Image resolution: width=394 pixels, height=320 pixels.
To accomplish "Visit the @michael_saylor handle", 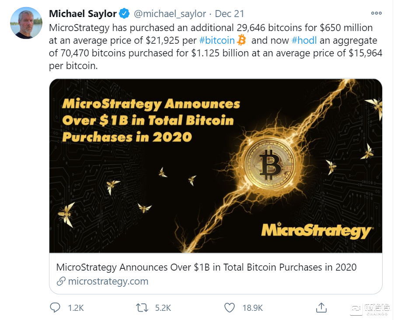I will [x=170, y=14].
